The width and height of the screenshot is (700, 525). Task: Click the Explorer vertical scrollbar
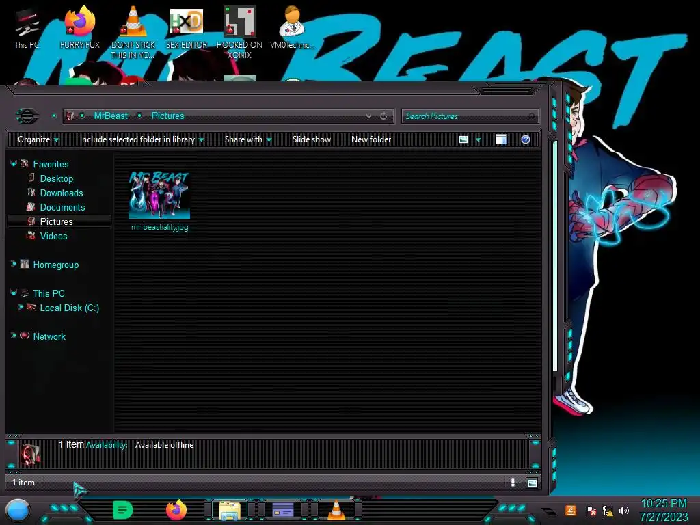(555, 256)
